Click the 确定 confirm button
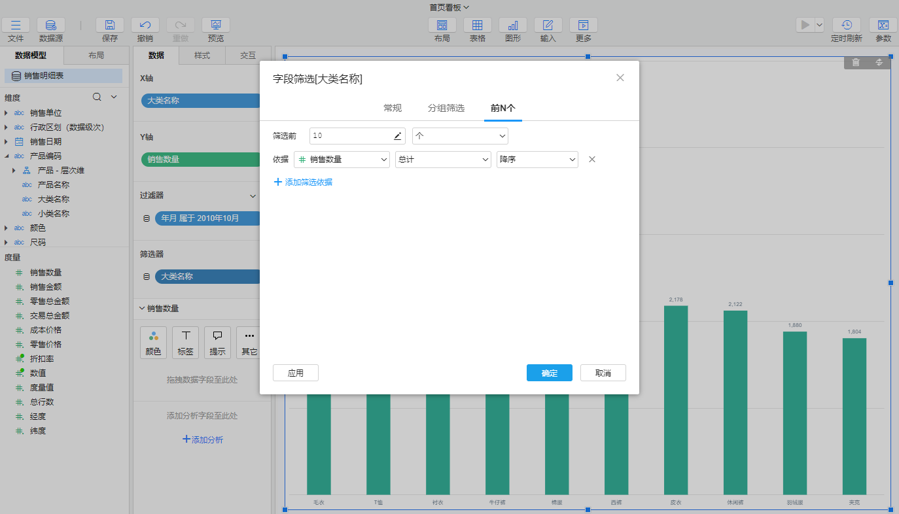This screenshot has height=514, width=899. click(550, 373)
